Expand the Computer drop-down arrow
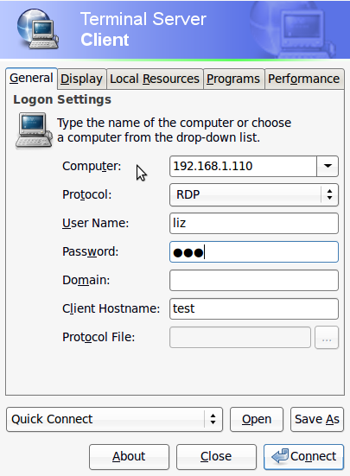This screenshot has width=350, height=476. pyautogui.click(x=328, y=166)
